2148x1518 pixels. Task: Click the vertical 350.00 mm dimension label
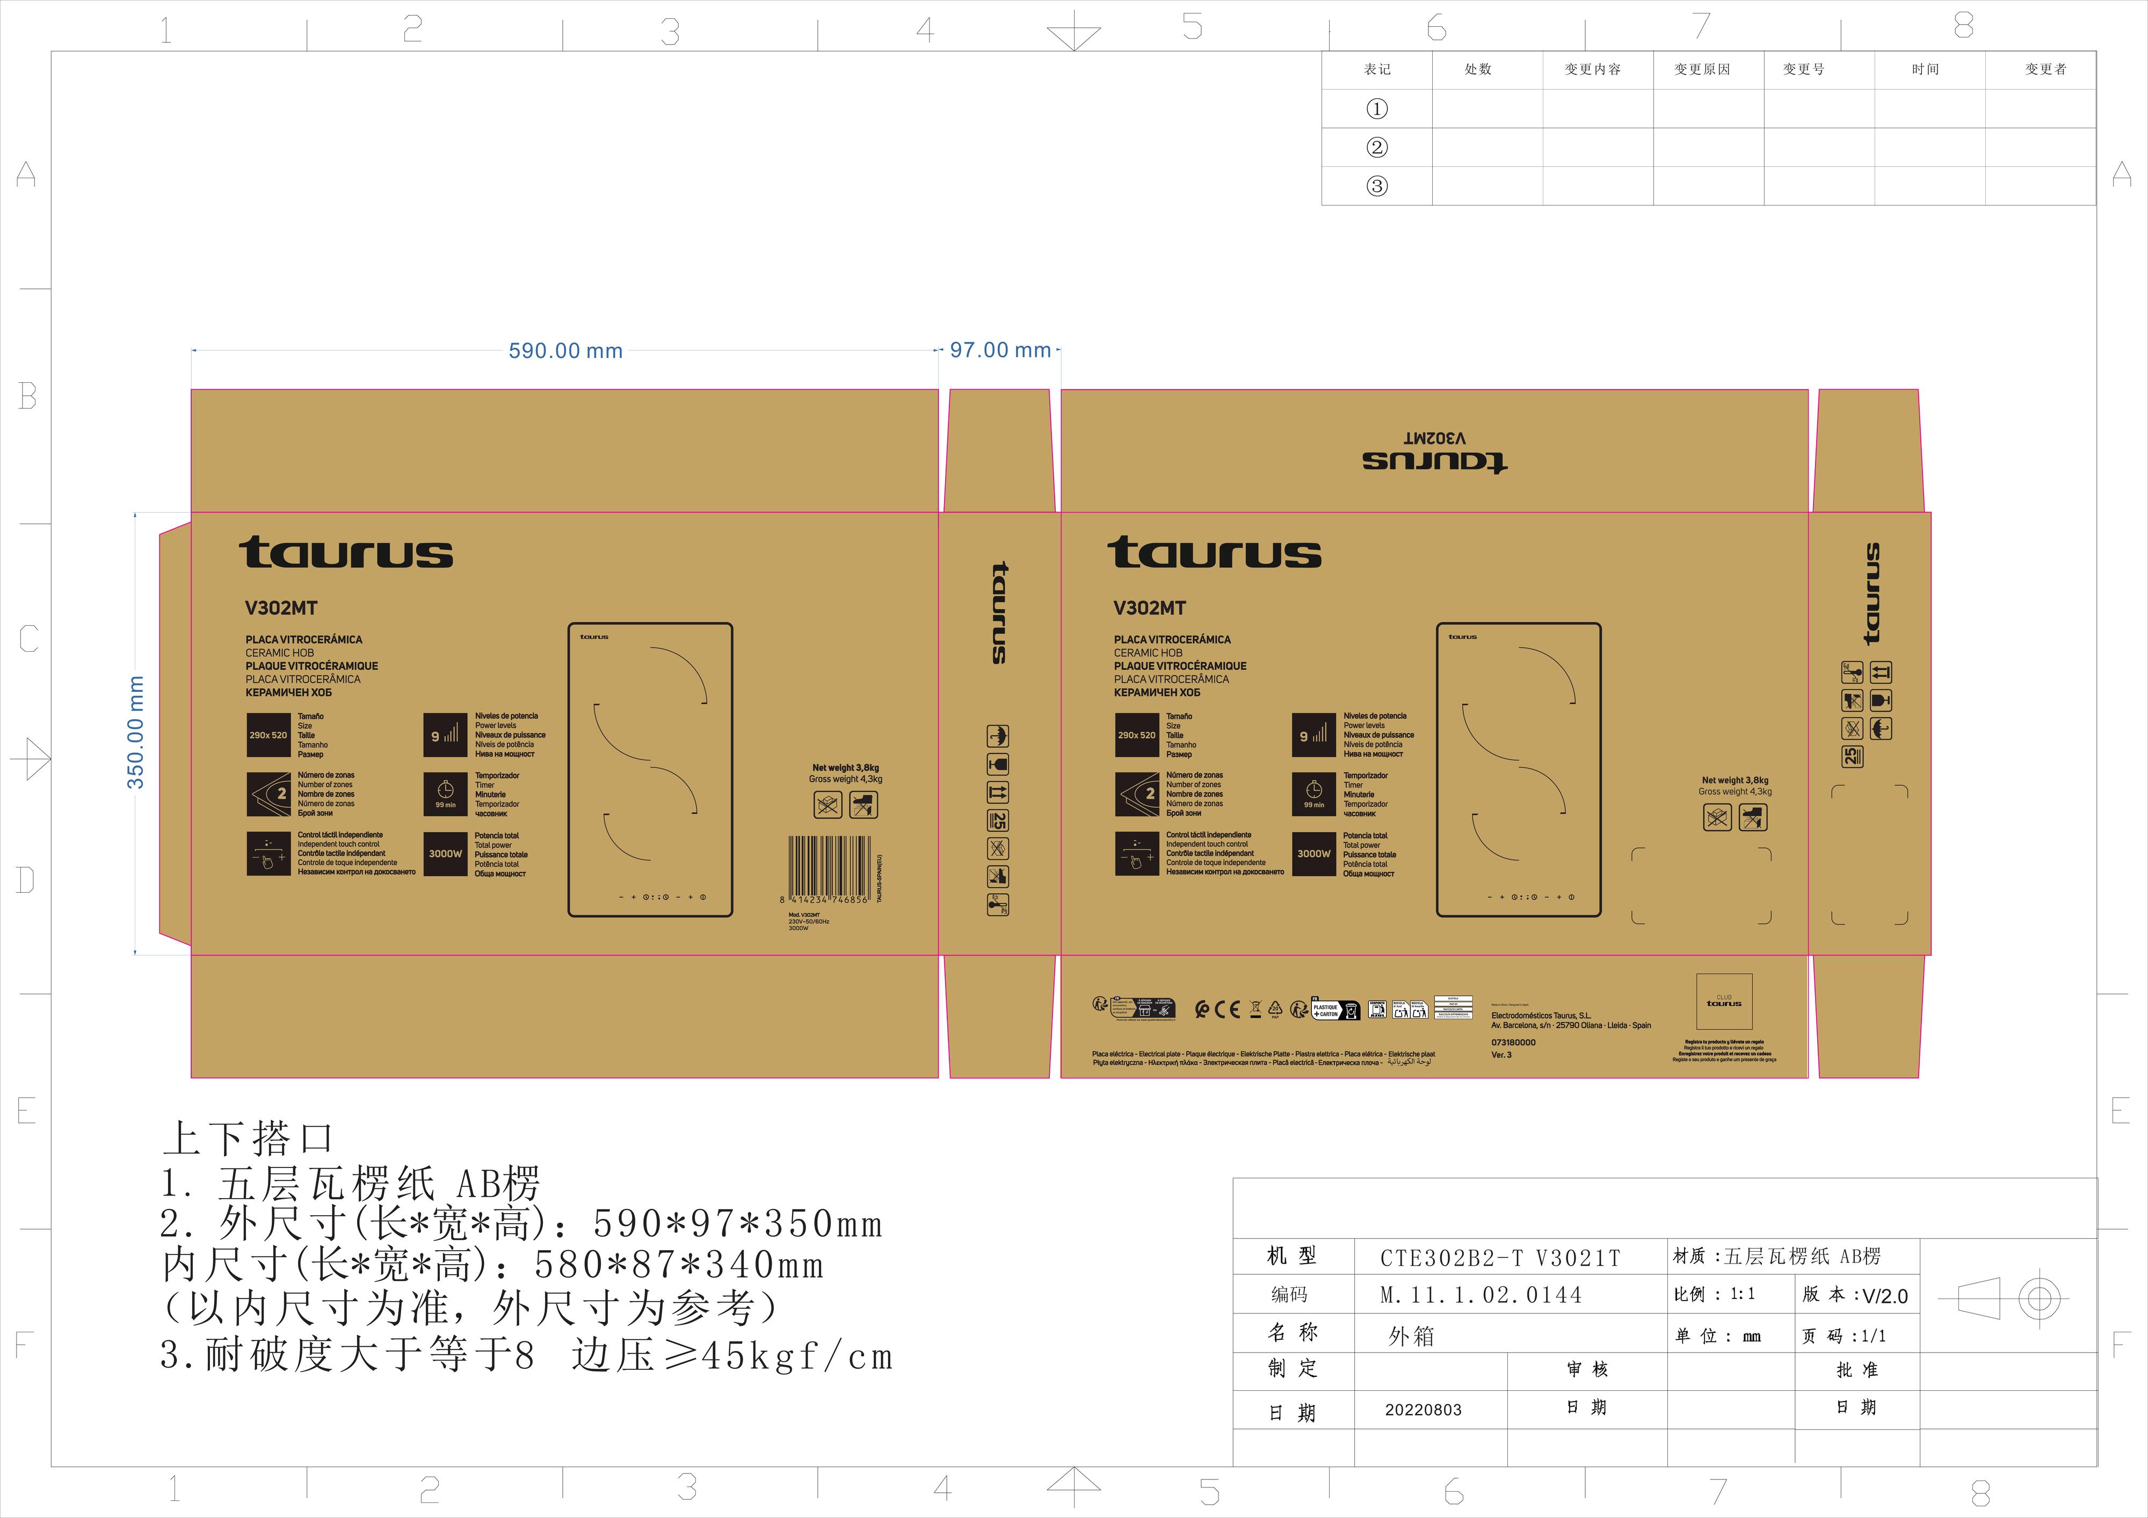point(136,732)
